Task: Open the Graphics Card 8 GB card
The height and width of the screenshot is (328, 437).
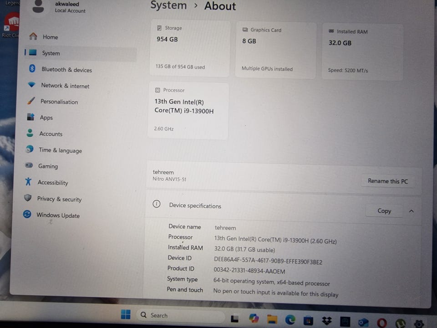Action: coord(276,50)
